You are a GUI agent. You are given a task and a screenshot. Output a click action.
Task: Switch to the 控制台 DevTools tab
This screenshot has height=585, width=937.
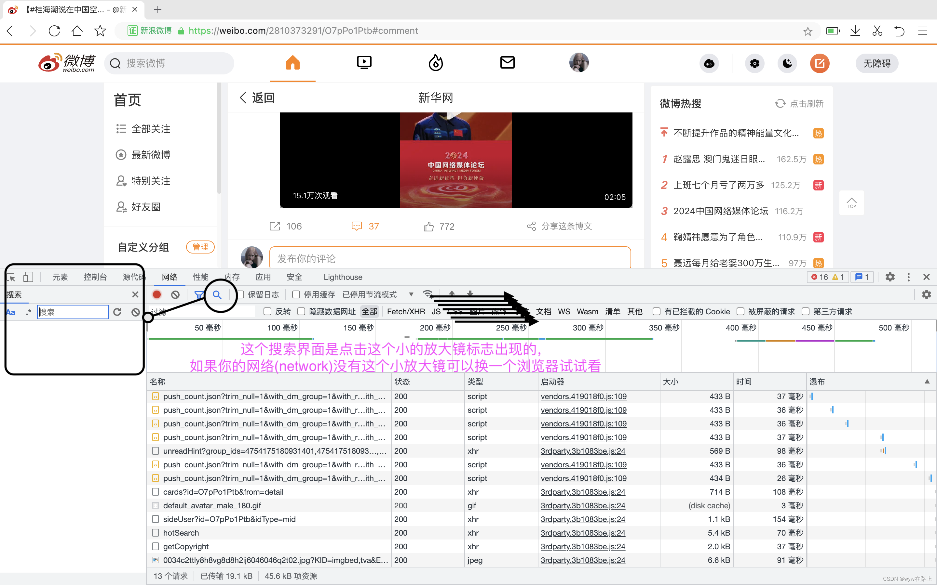coord(95,277)
